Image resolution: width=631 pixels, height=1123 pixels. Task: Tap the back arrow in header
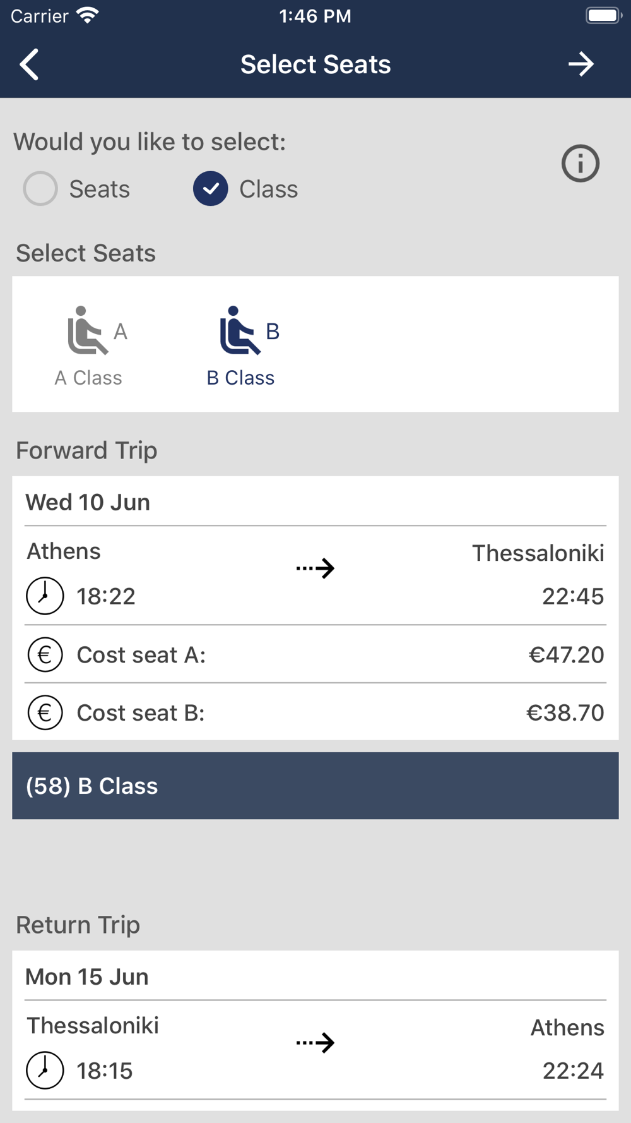30,64
